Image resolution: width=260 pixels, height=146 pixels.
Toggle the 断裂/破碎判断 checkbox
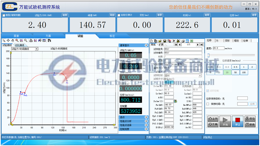click(x=4, y=15)
